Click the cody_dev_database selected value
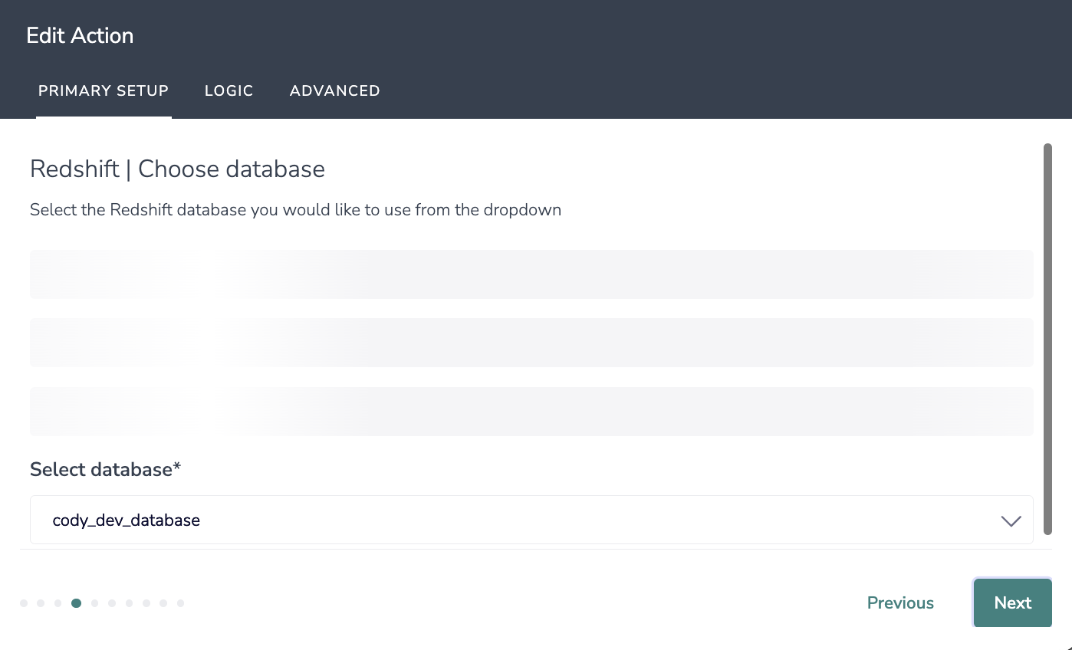Viewport: 1072px width, 650px height. (x=127, y=520)
